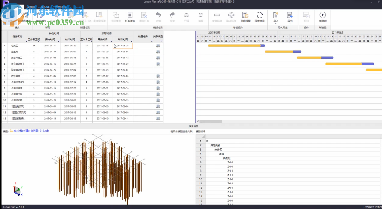Open filter arrow on 关联模型 column
The image size is (382, 209).
point(161,40)
